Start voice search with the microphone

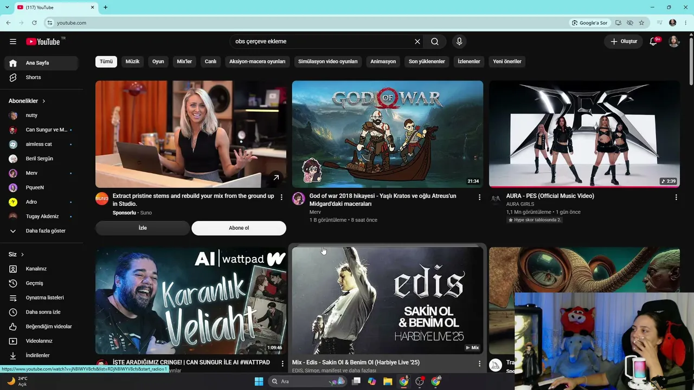(459, 42)
